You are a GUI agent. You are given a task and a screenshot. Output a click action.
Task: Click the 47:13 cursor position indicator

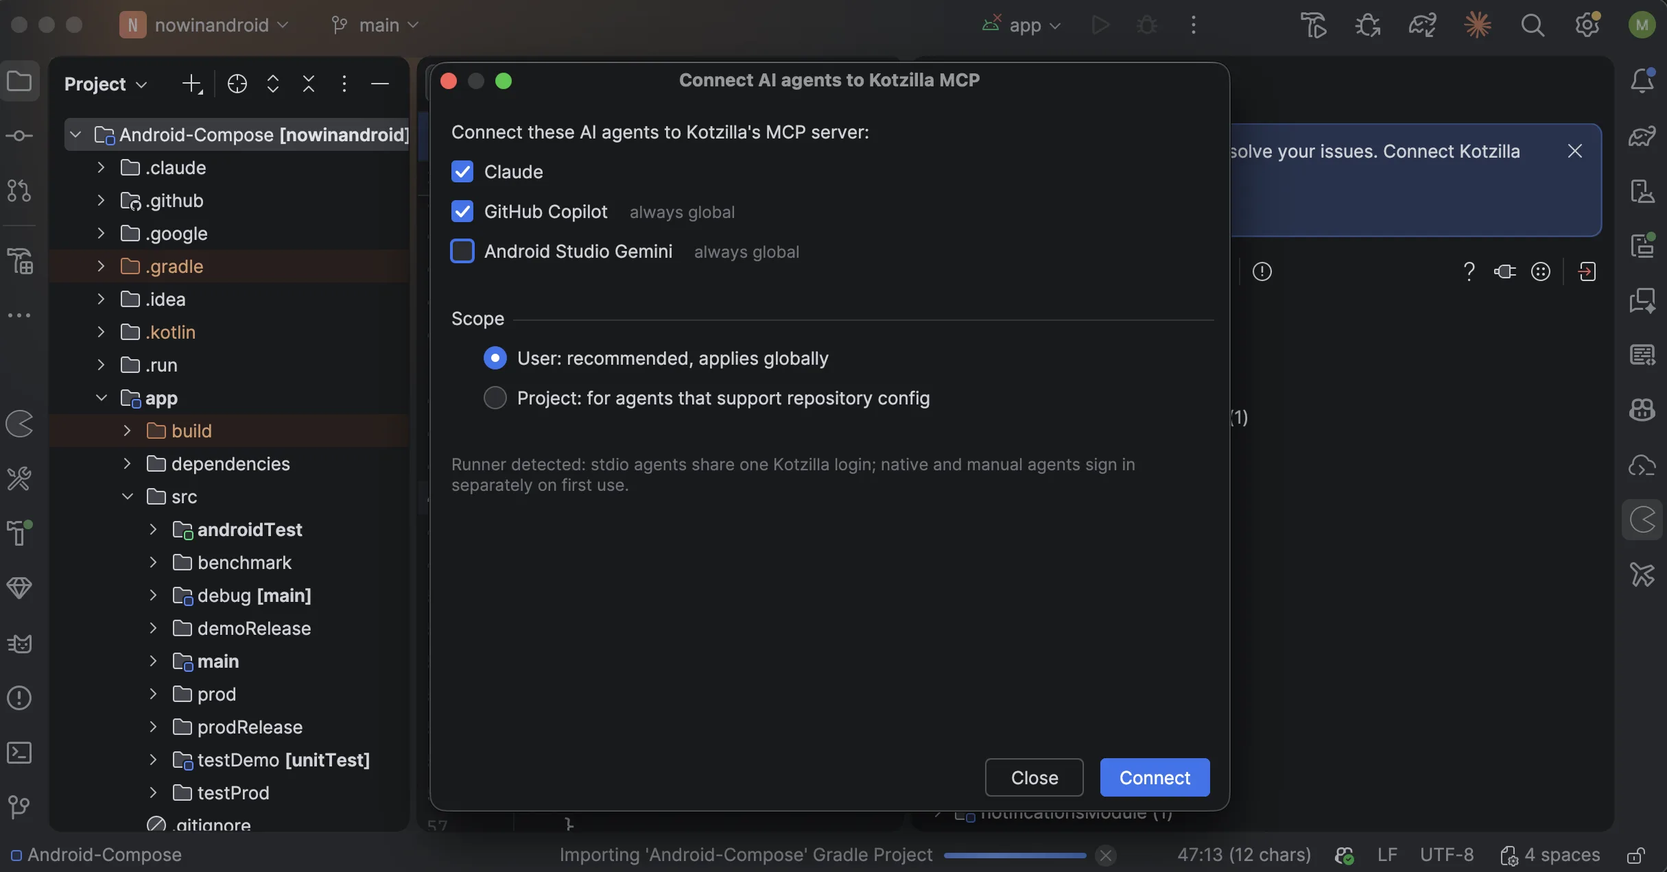coord(1244,855)
